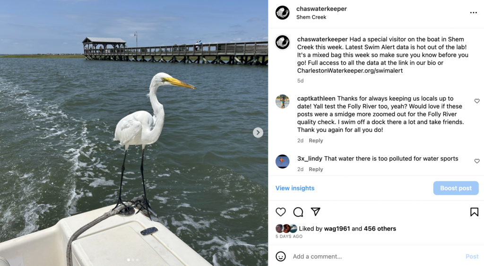View the list of 456 others who liked
Viewport: 484px width, 266px height.
pyautogui.click(x=380, y=229)
